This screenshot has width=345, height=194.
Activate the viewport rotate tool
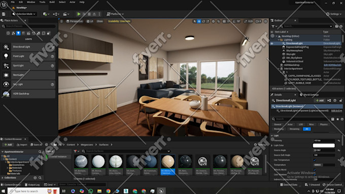click(203, 21)
